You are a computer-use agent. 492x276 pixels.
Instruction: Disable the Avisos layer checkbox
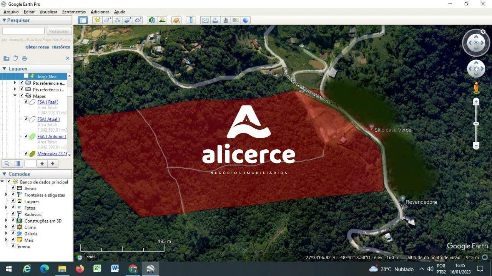(13, 188)
